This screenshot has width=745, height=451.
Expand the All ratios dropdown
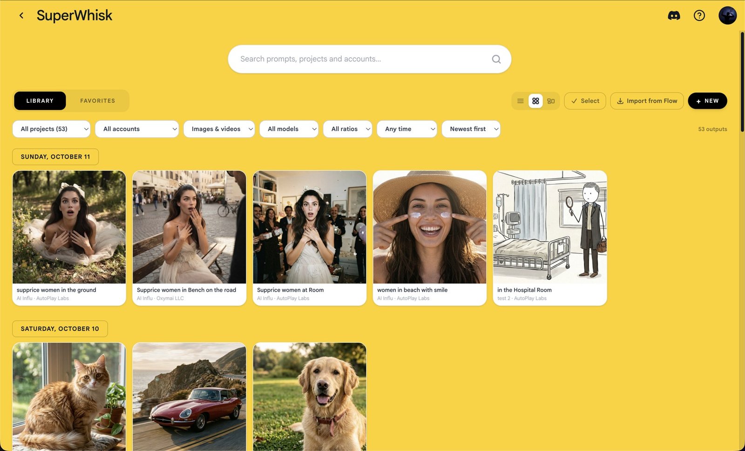click(x=347, y=129)
